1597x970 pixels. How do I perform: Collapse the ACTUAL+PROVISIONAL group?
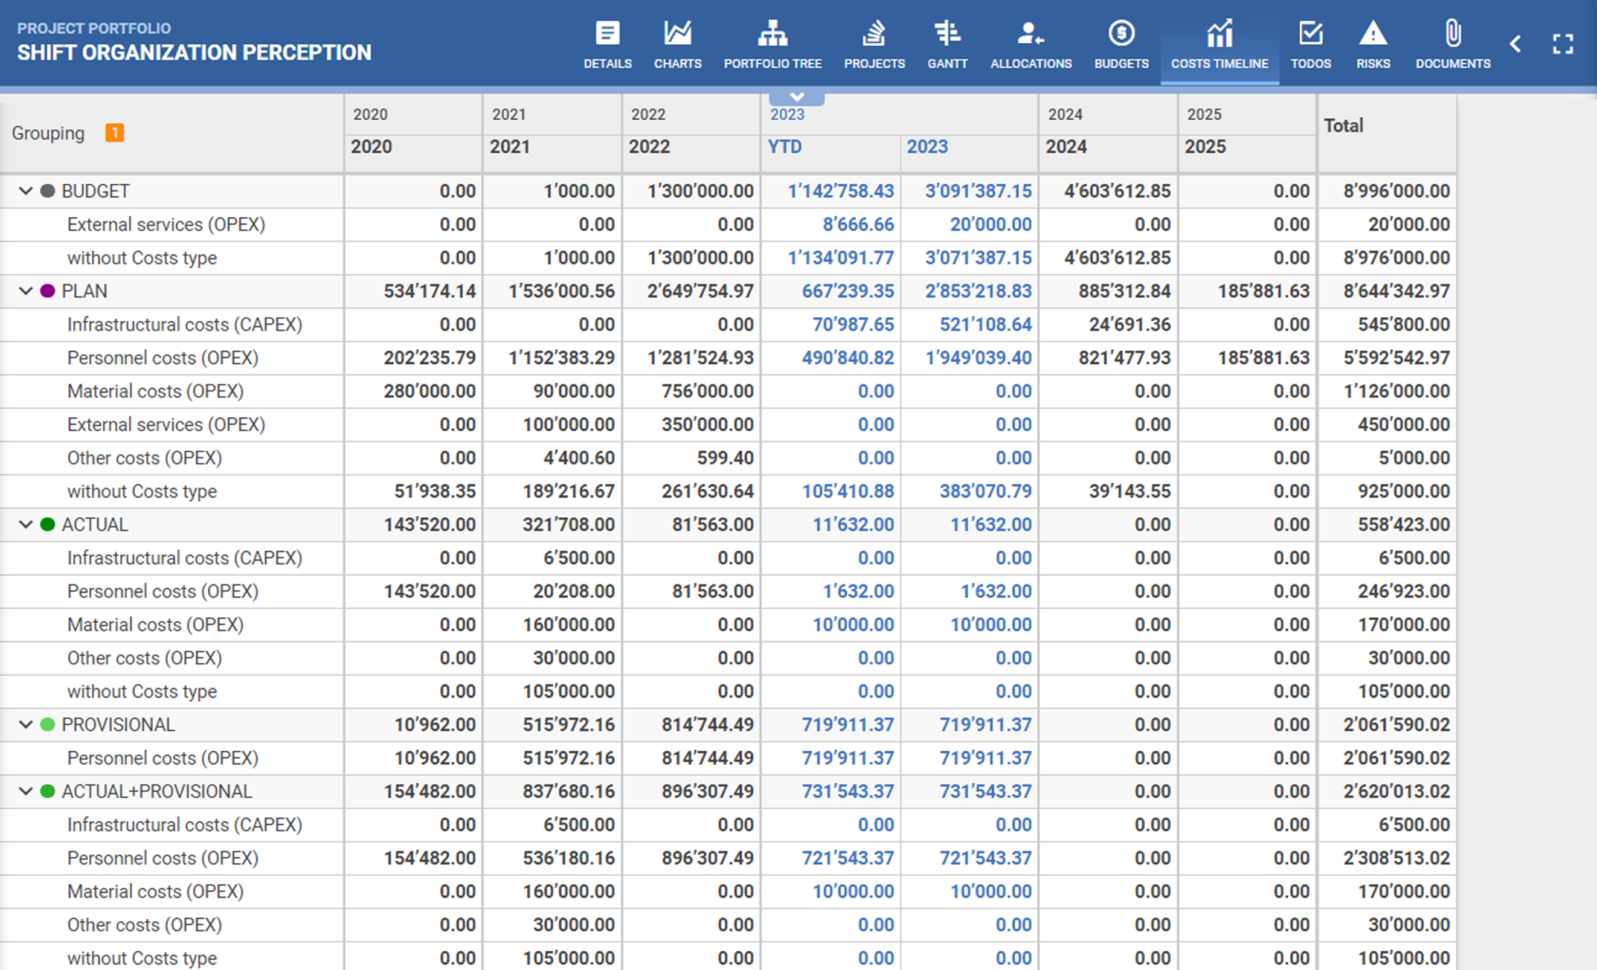click(x=26, y=791)
